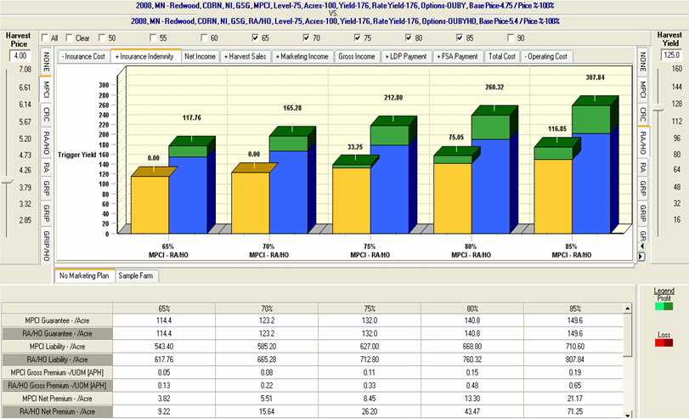Select CRC in left plan tabs
689x419 pixels.
click(x=46, y=115)
